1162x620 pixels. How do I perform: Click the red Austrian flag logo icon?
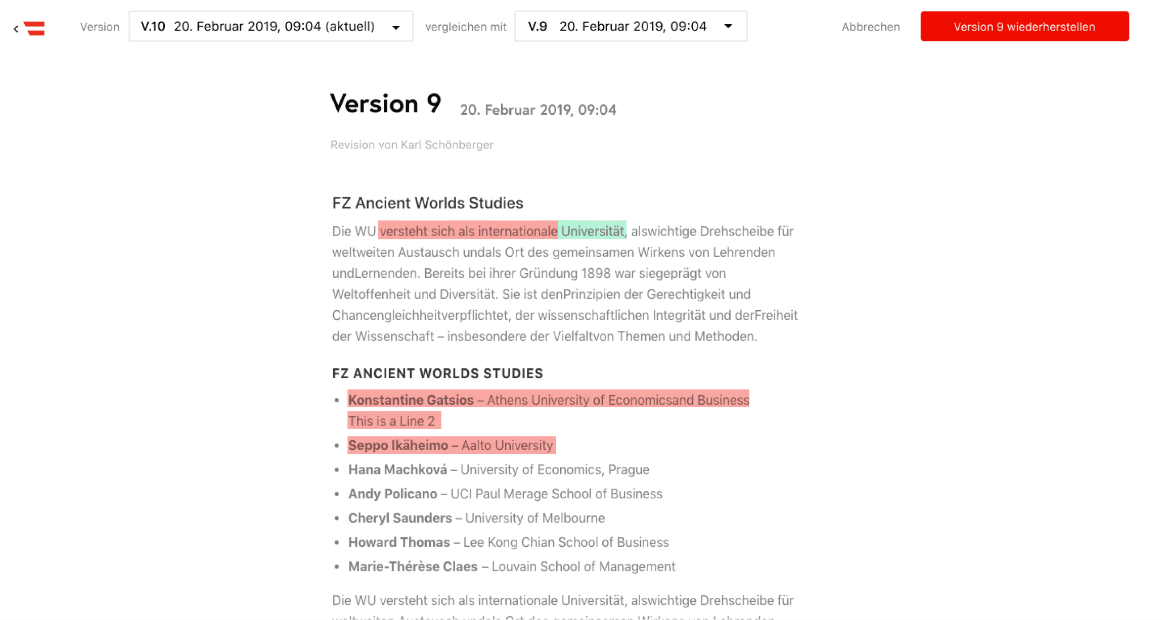(33, 28)
